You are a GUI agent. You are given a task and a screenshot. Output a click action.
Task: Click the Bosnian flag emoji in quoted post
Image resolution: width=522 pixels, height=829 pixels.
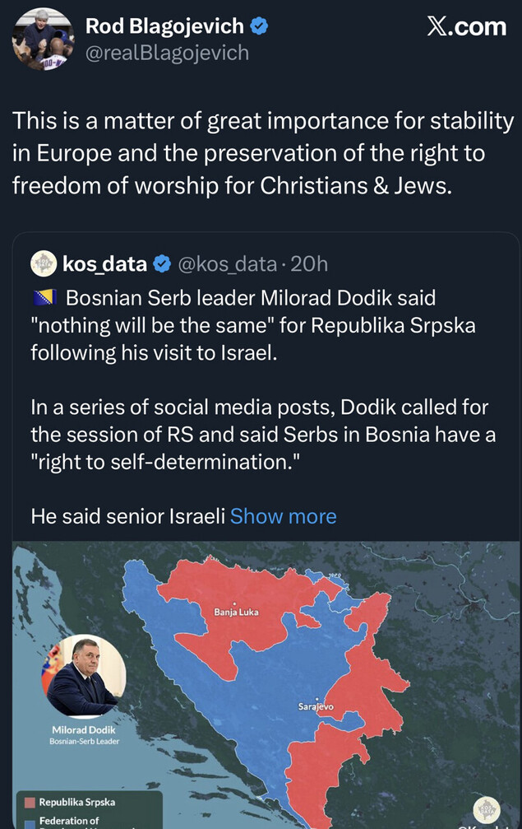(43, 297)
